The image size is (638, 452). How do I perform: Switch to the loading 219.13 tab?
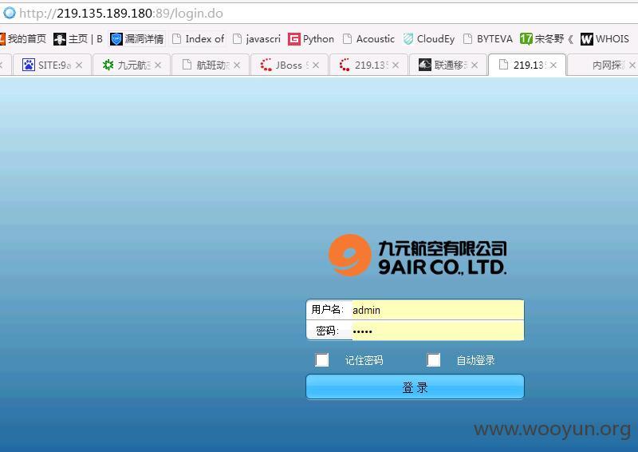pyautogui.click(x=368, y=65)
